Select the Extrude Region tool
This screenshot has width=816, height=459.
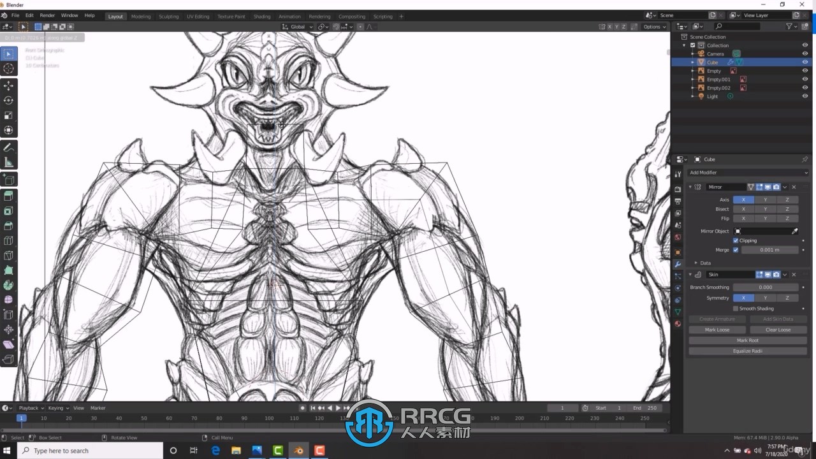[x=8, y=196]
